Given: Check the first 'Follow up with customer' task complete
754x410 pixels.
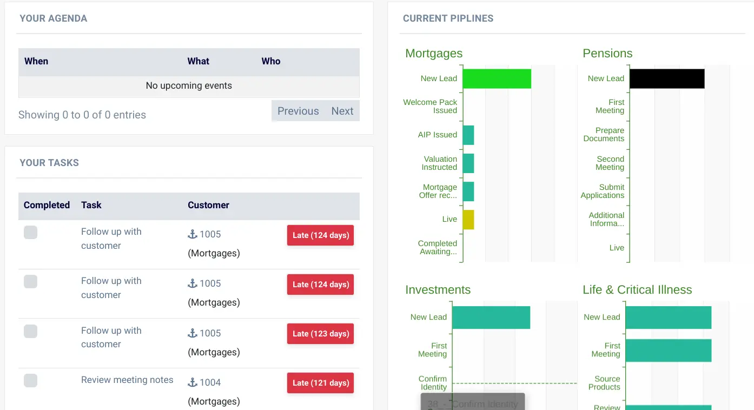Looking at the screenshot, I should coord(30,232).
